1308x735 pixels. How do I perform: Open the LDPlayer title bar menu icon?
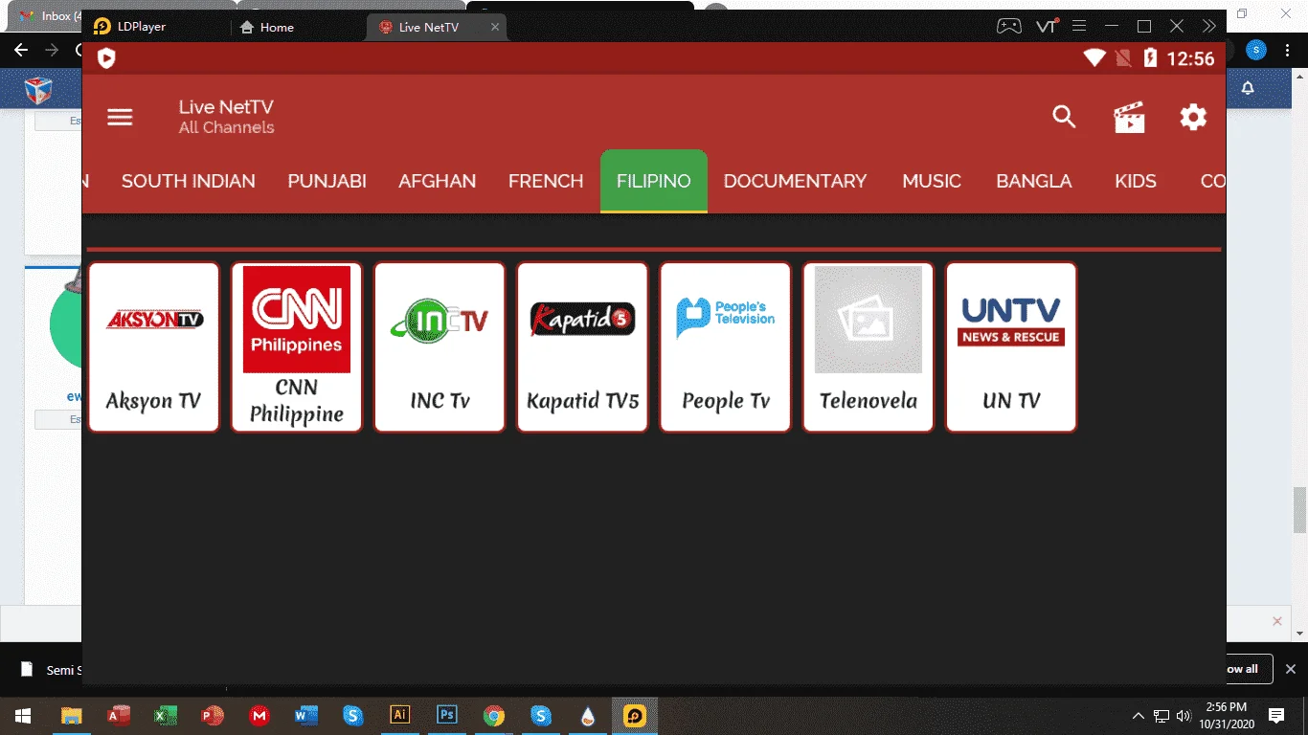1079,27
